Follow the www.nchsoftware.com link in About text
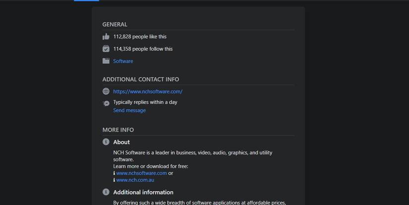The height and width of the screenshot is (205, 409). click(141, 173)
